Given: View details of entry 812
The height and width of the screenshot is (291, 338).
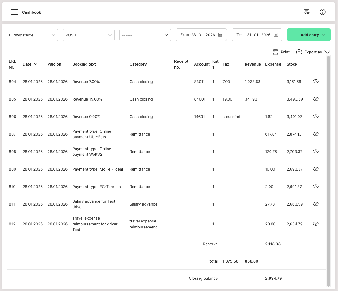Looking at the screenshot, I should pyautogui.click(x=316, y=224).
